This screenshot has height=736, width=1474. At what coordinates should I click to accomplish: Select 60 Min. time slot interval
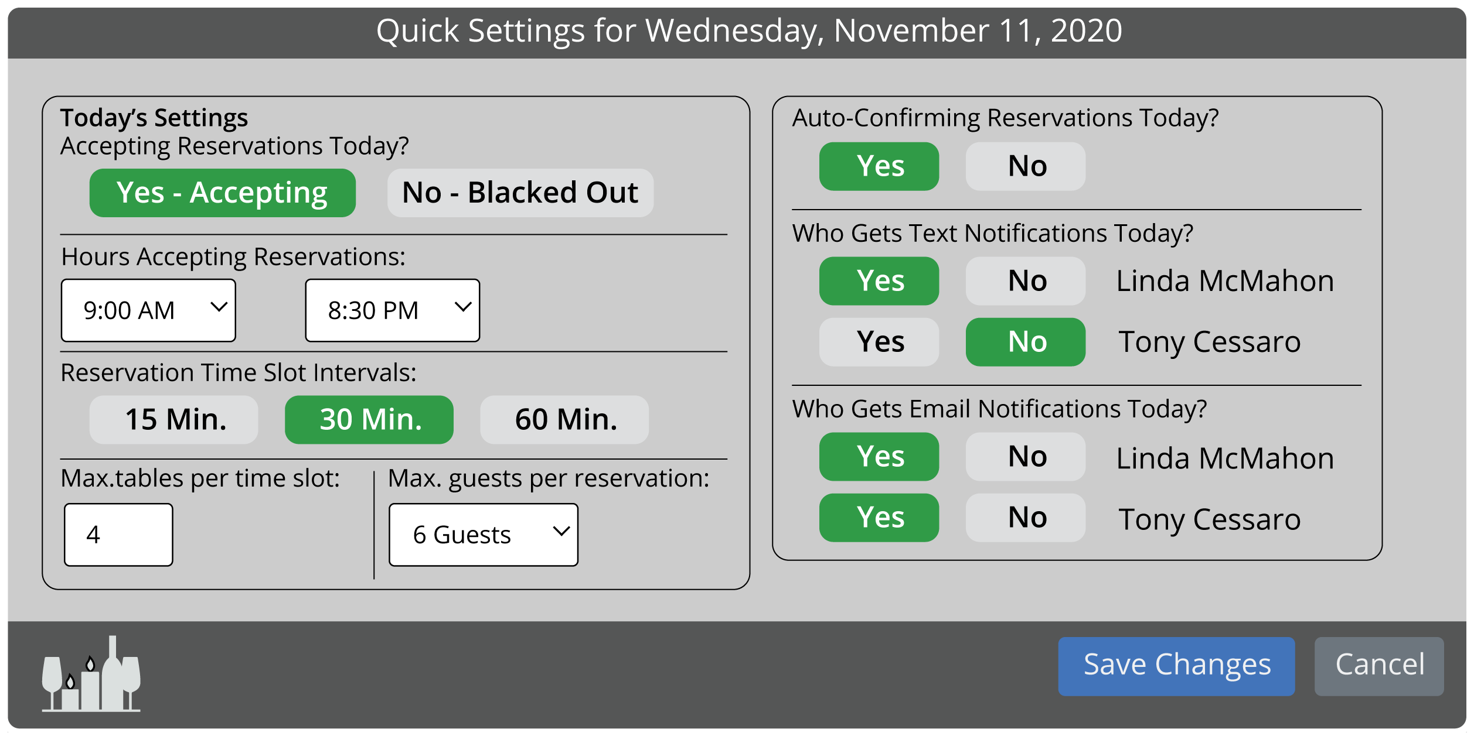point(564,420)
